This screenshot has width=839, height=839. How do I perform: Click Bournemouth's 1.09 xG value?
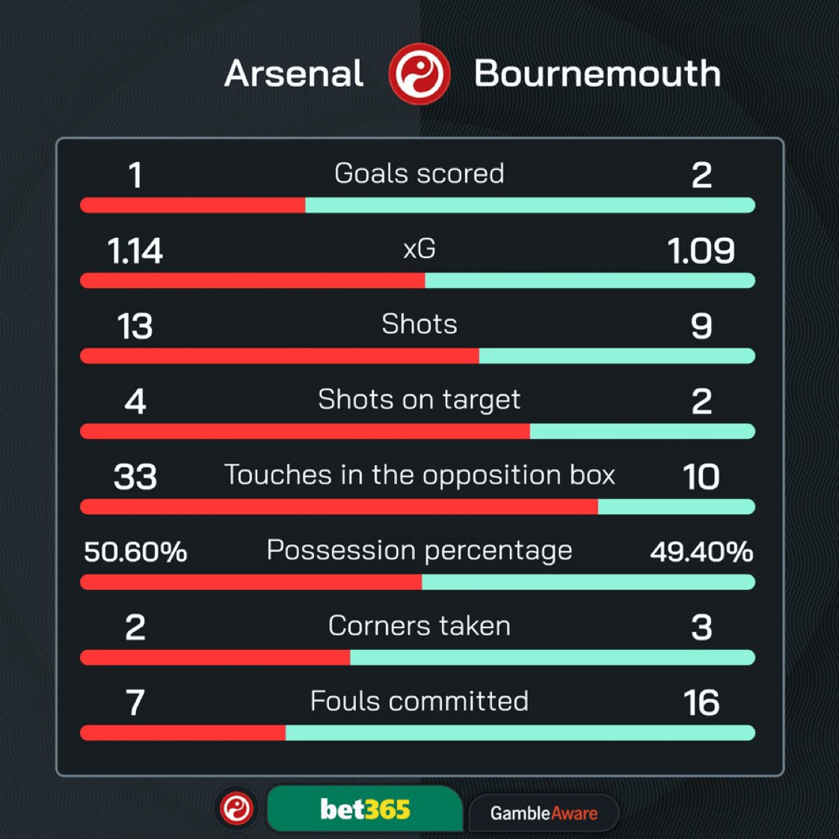coord(701,251)
